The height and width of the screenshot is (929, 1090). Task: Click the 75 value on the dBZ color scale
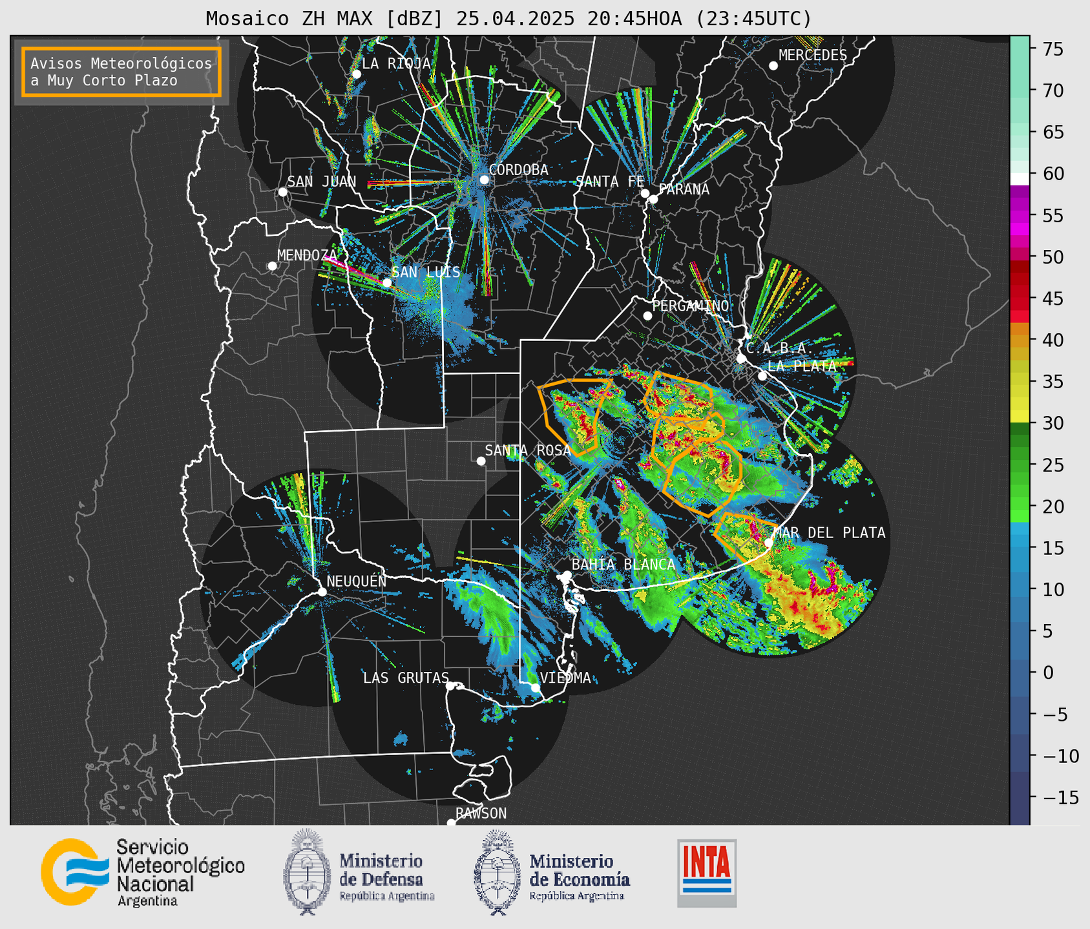point(1053,49)
